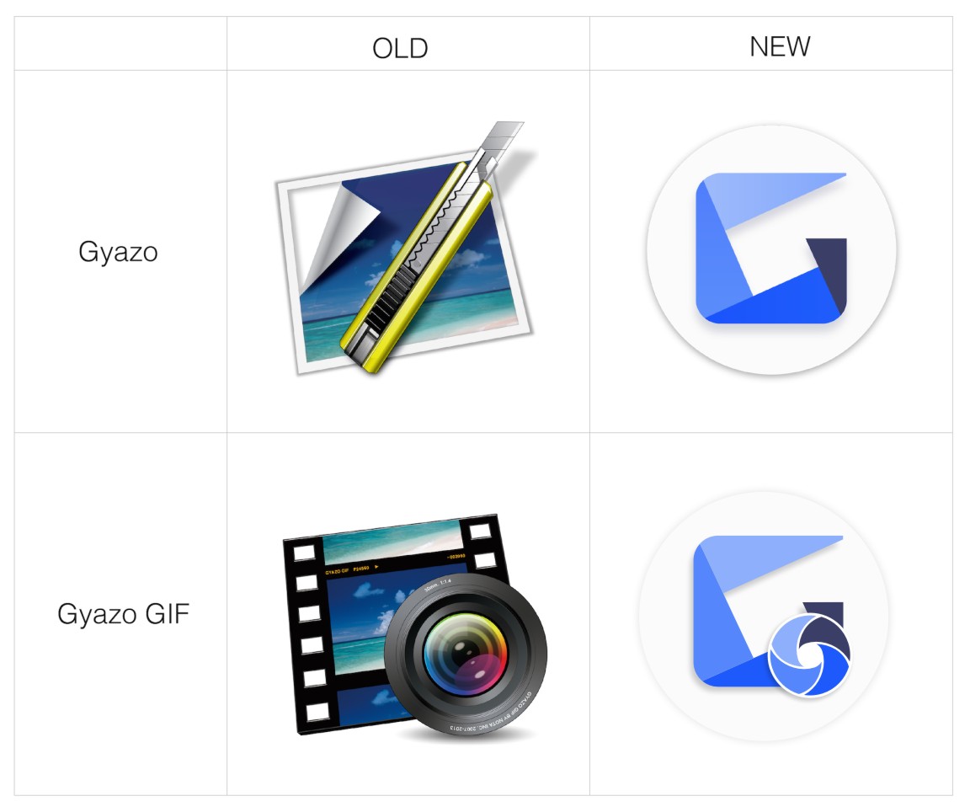Select the NEW column header
The height and width of the screenshot is (812, 970).
(780, 46)
